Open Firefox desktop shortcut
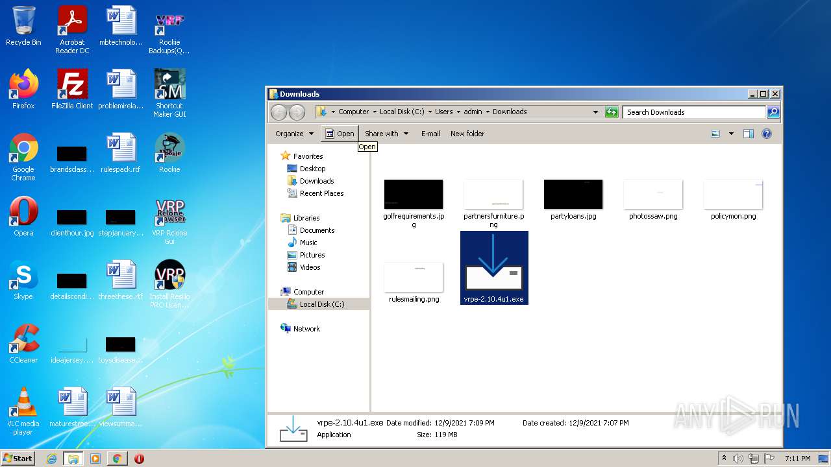 [x=23, y=90]
